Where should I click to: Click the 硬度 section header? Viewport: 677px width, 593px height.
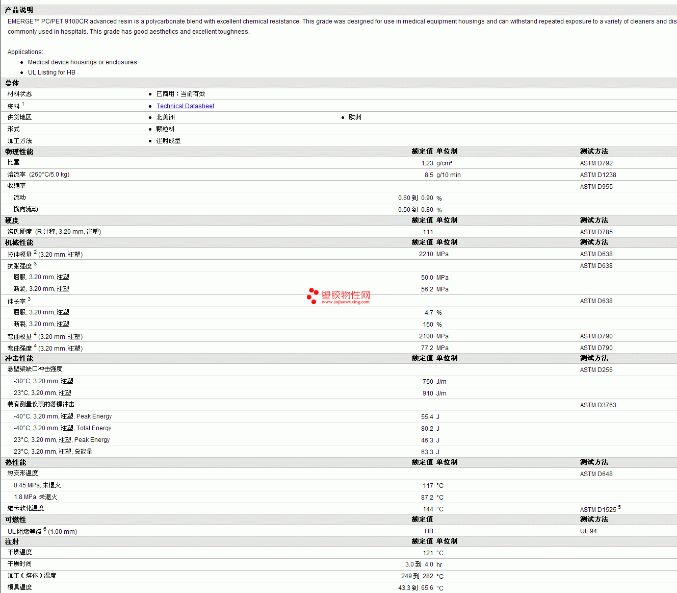pyautogui.click(x=12, y=220)
